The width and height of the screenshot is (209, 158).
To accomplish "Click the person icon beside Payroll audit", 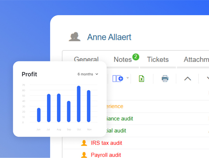I will [x=84, y=155].
